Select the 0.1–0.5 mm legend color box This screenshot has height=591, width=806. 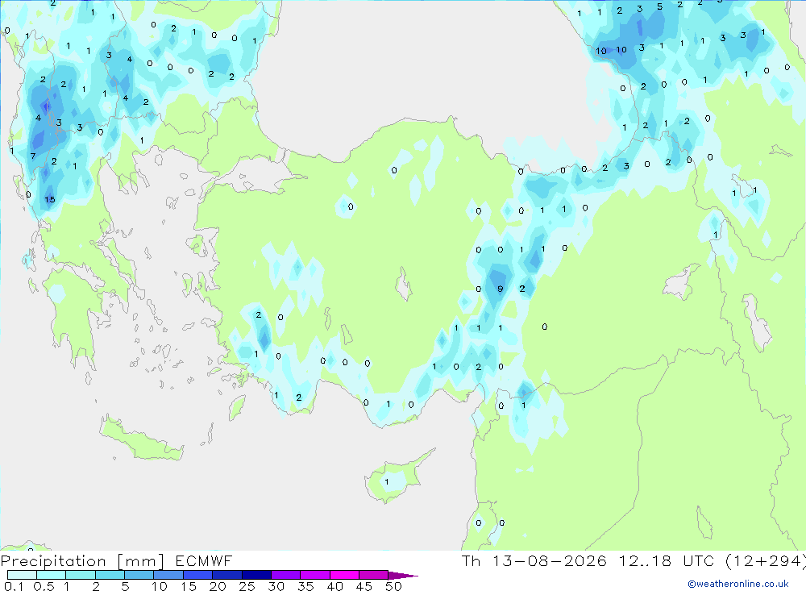click(x=22, y=575)
